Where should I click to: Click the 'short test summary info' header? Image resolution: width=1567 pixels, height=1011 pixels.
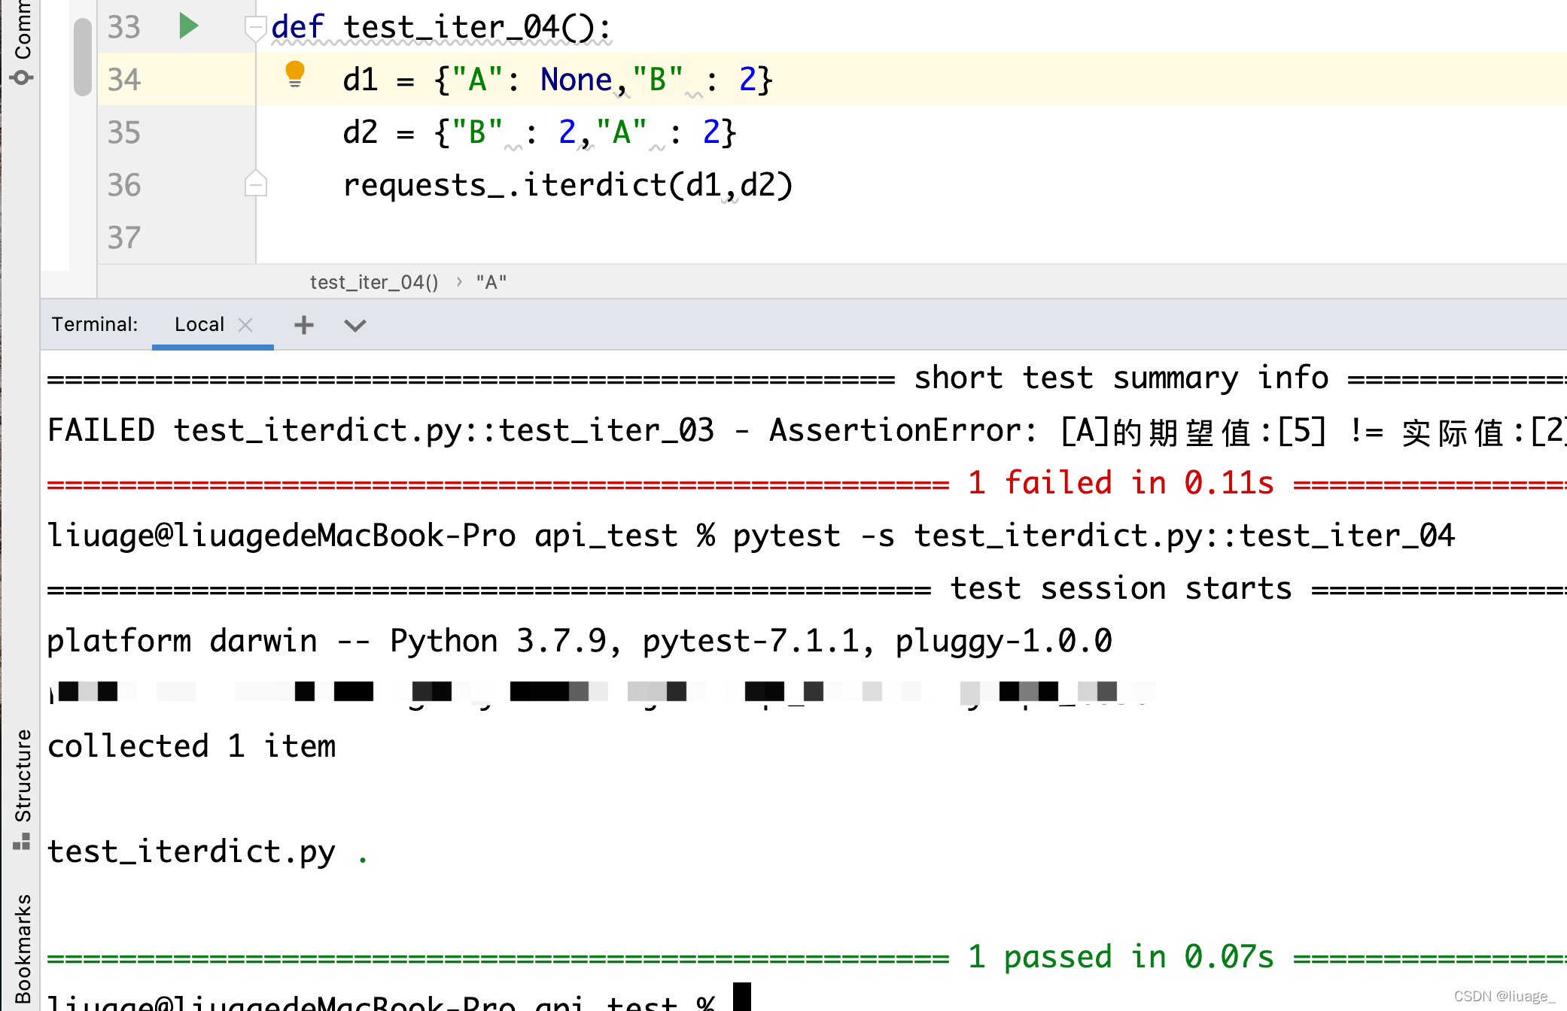[1121, 378]
